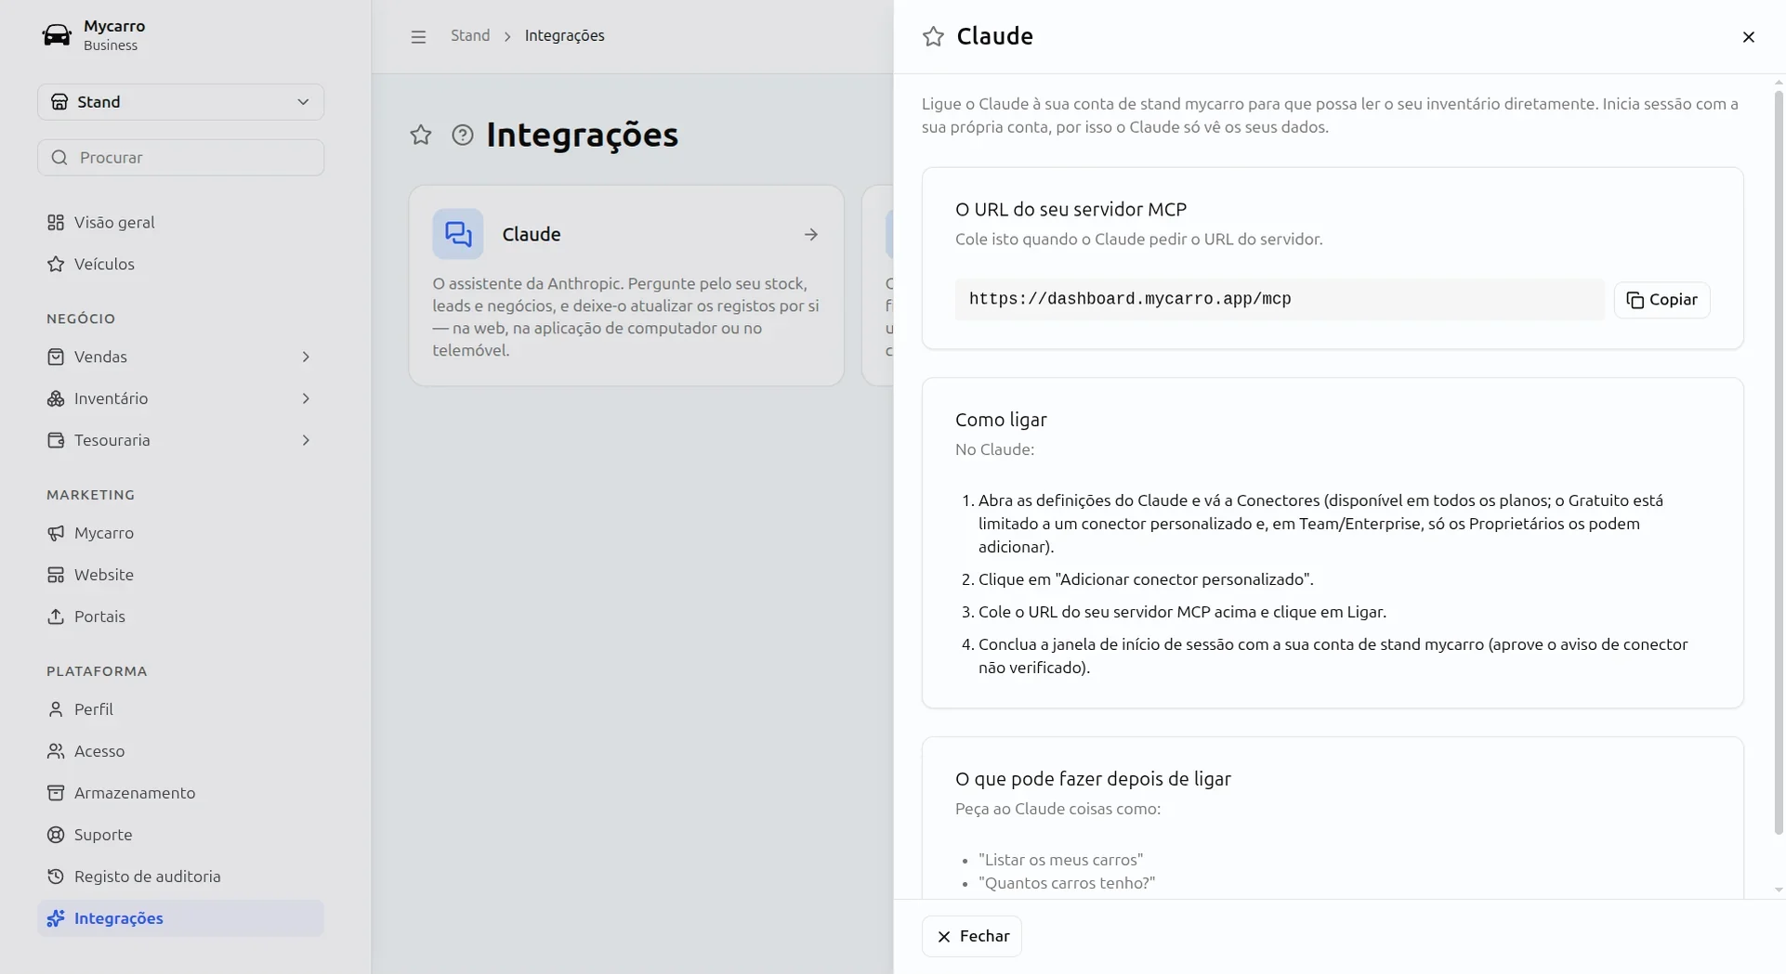This screenshot has height=974, width=1786.
Task: Click the Fechar button
Action: coord(972,936)
